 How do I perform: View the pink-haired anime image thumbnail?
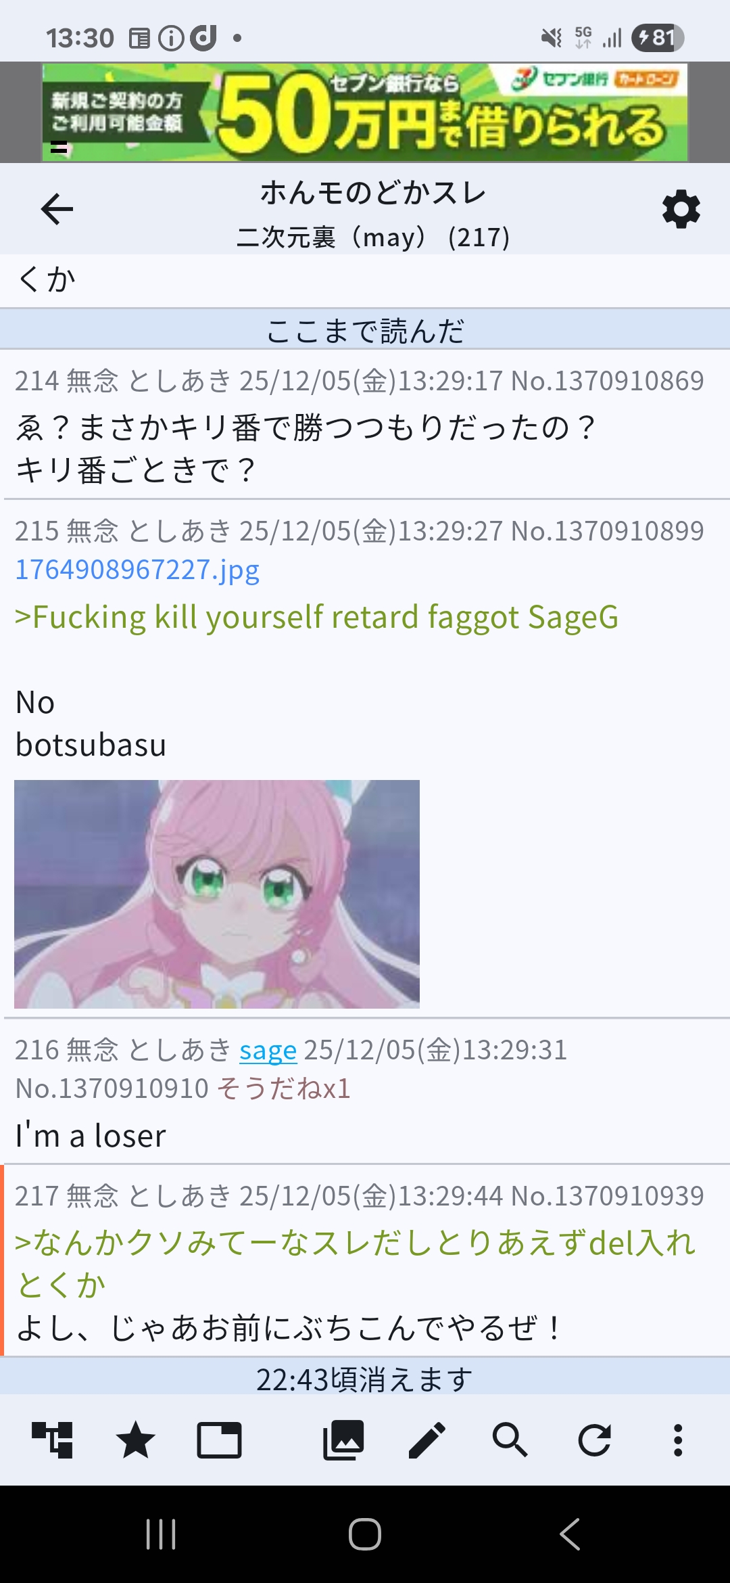click(217, 894)
